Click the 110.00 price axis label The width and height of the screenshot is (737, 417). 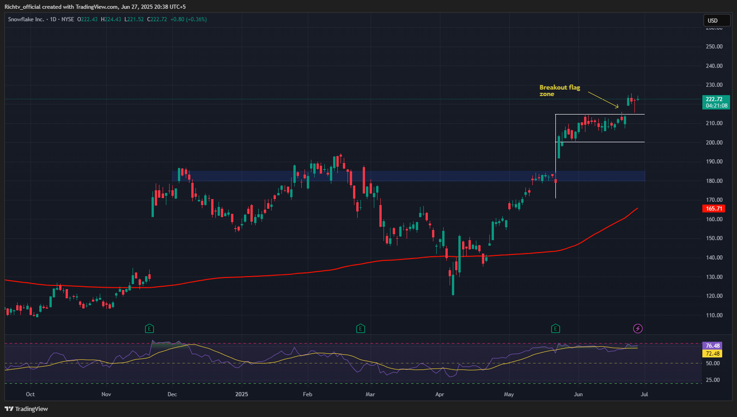pyautogui.click(x=714, y=315)
